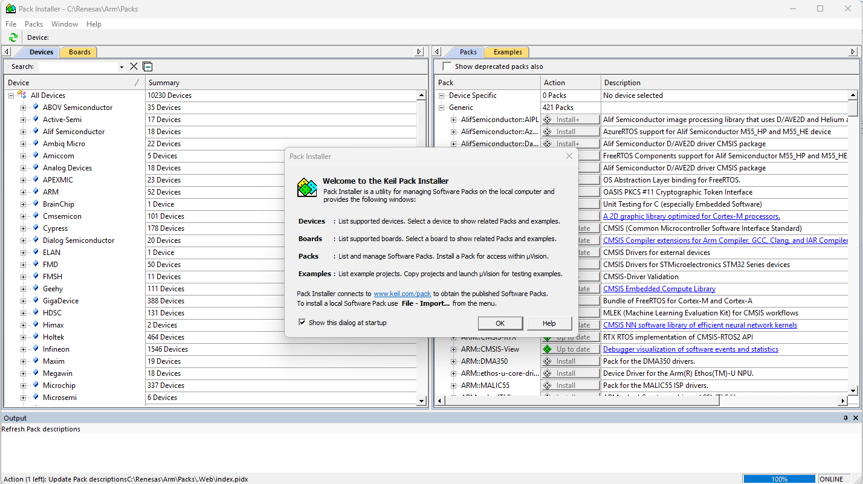
Task: Uncheck Show this dialog at startup
Action: pos(302,323)
